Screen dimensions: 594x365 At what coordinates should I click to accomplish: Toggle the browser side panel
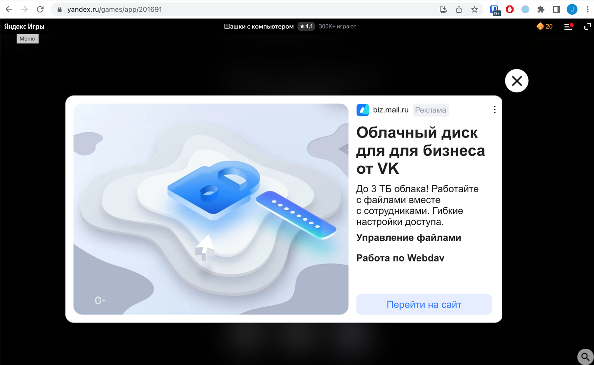pos(556,9)
